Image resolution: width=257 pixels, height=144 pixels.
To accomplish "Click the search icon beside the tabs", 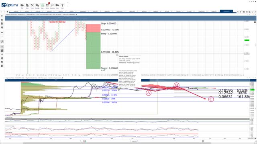I will pos(255,12).
